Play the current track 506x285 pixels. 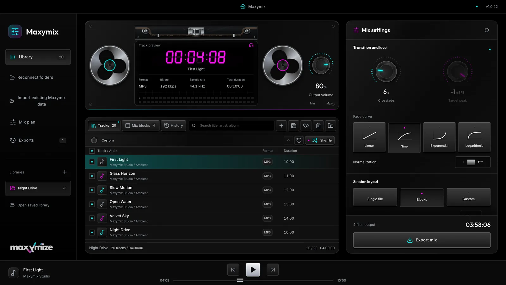253,270
